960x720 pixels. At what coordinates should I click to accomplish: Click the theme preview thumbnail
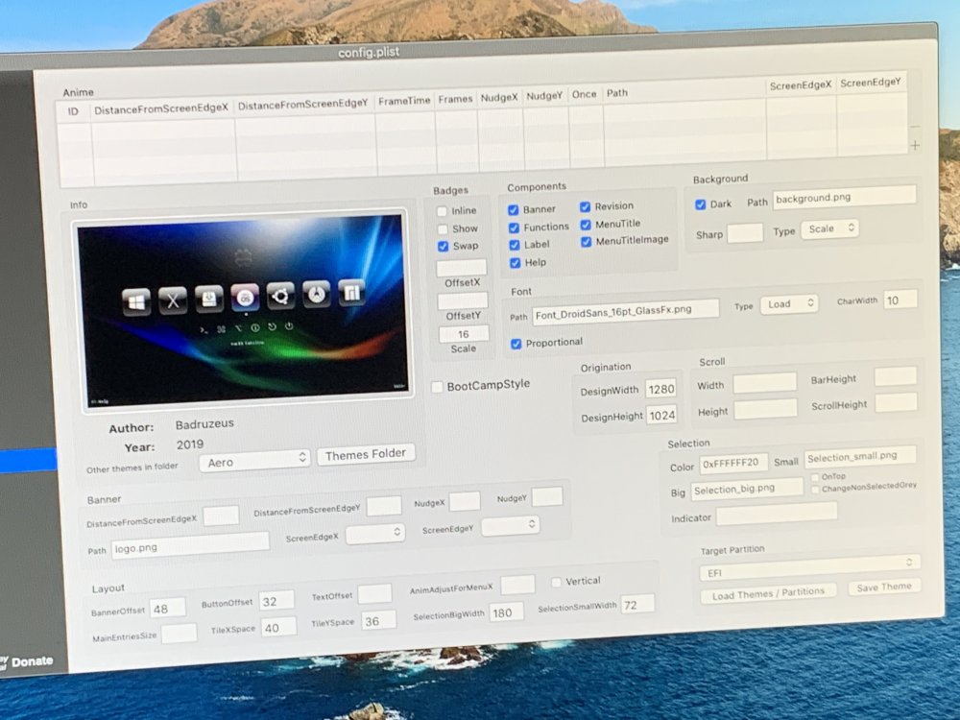pos(244,310)
